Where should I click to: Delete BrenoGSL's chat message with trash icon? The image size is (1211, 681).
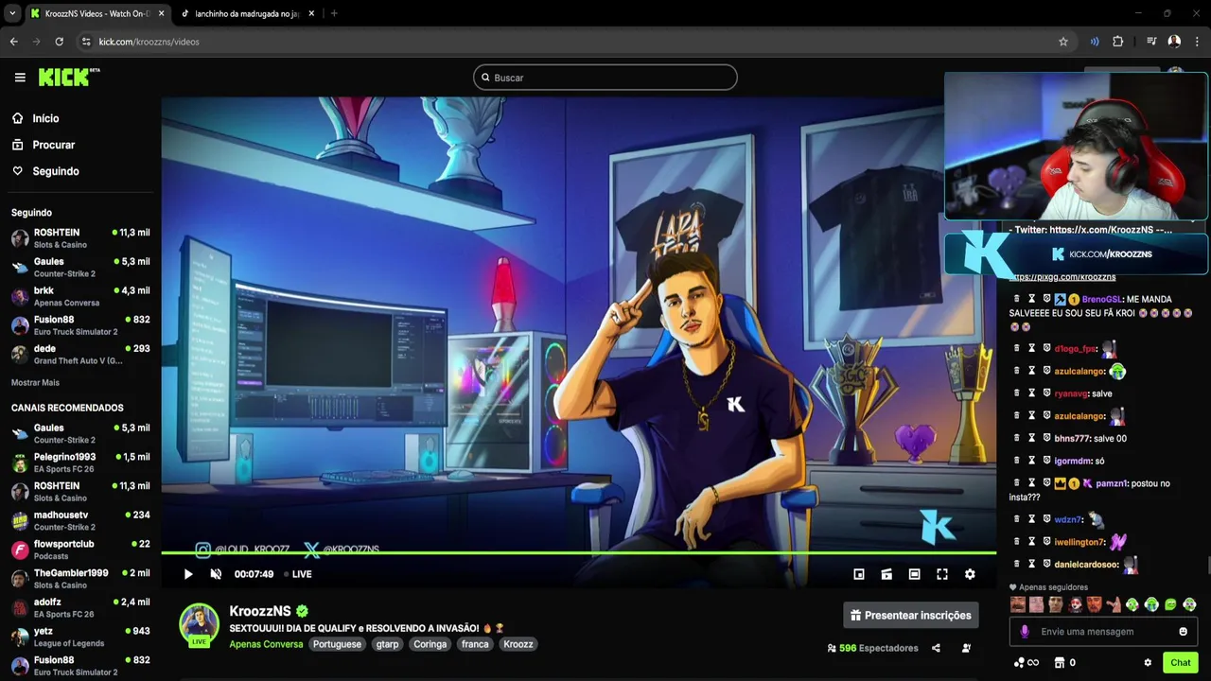pyautogui.click(x=1017, y=299)
